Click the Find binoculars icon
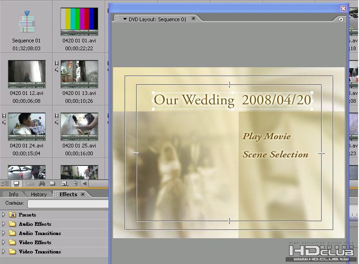This screenshot has height=264, width=359. [x=42, y=183]
